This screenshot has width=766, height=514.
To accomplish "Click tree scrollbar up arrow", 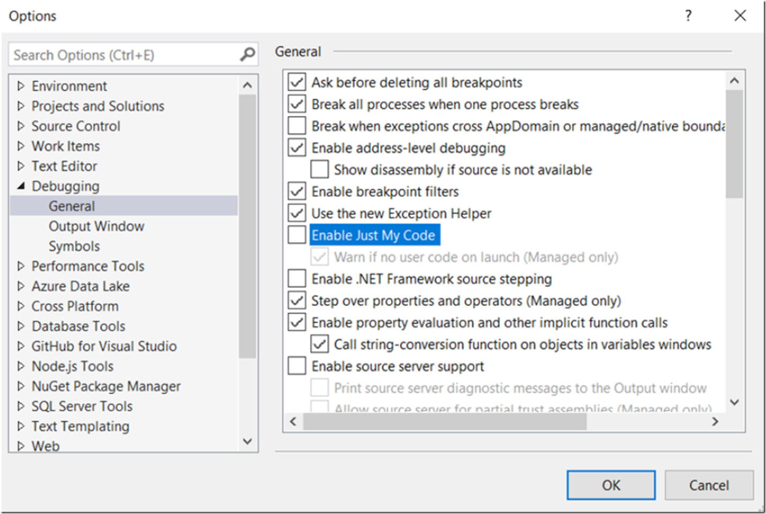I will point(247,85).
